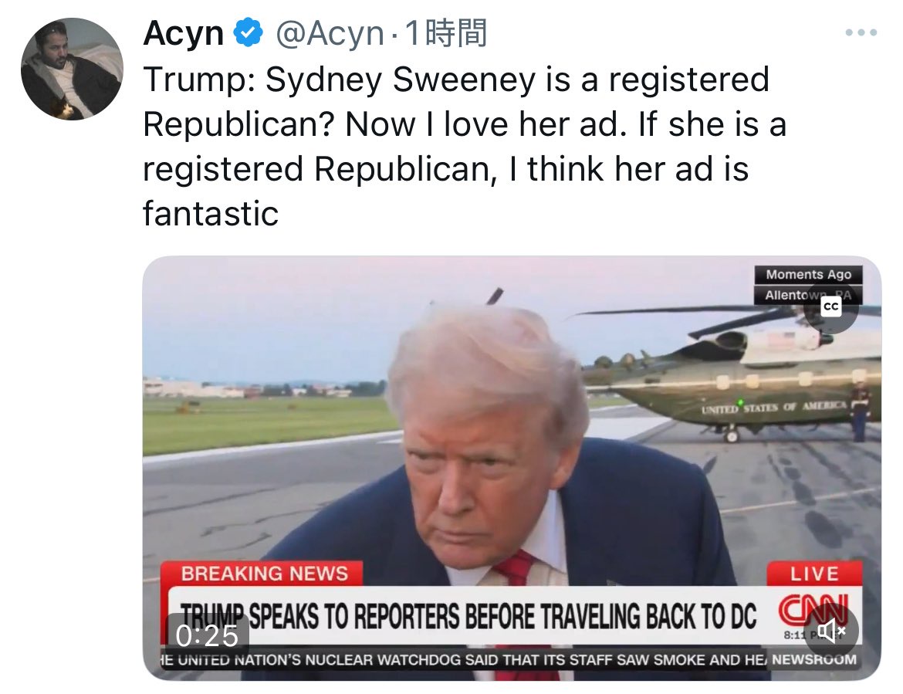This screenshot has width=903, height=694.
Task: Click the BREAKING NEWS banner
Action: tap(262, 574)
